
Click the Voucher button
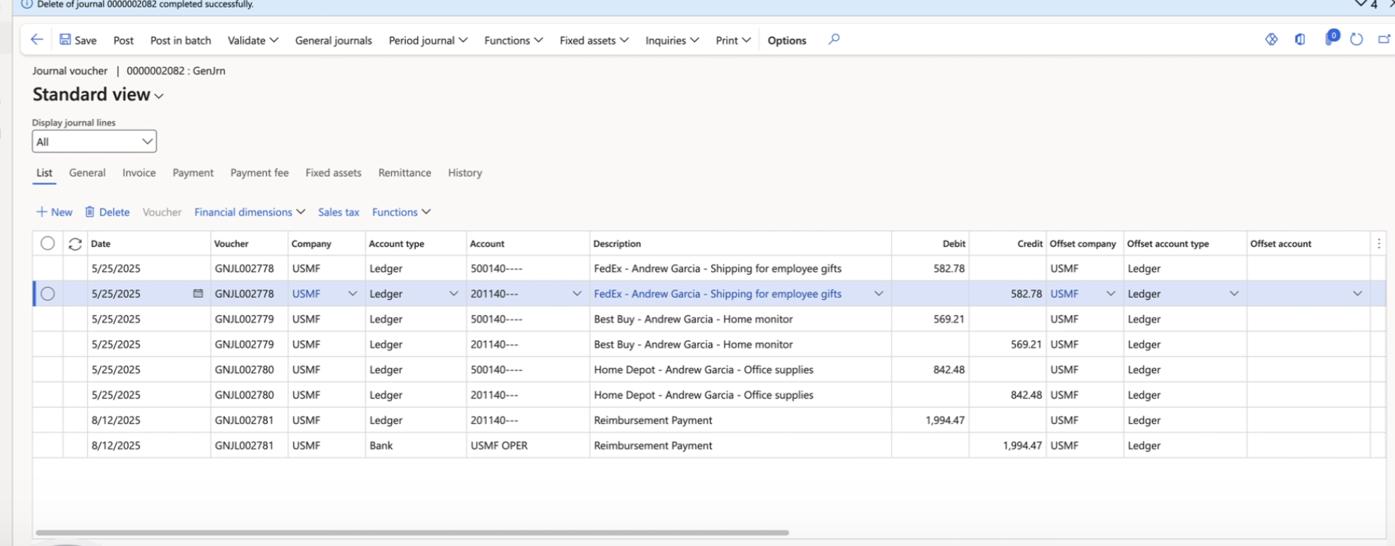pos(162,212)
